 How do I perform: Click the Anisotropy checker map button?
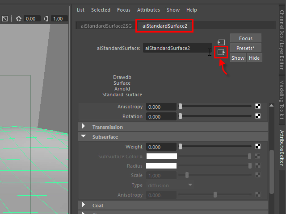[258, 107]
